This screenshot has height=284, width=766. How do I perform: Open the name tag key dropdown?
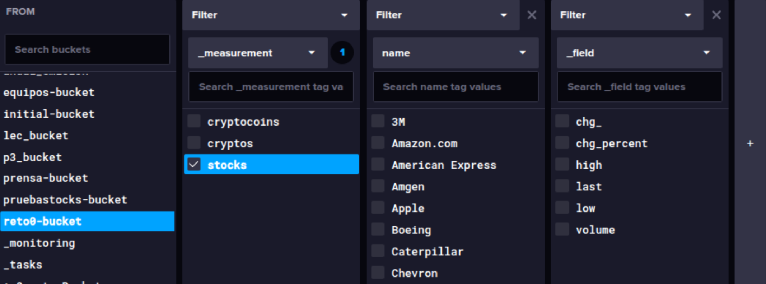(x=455, y=53)
